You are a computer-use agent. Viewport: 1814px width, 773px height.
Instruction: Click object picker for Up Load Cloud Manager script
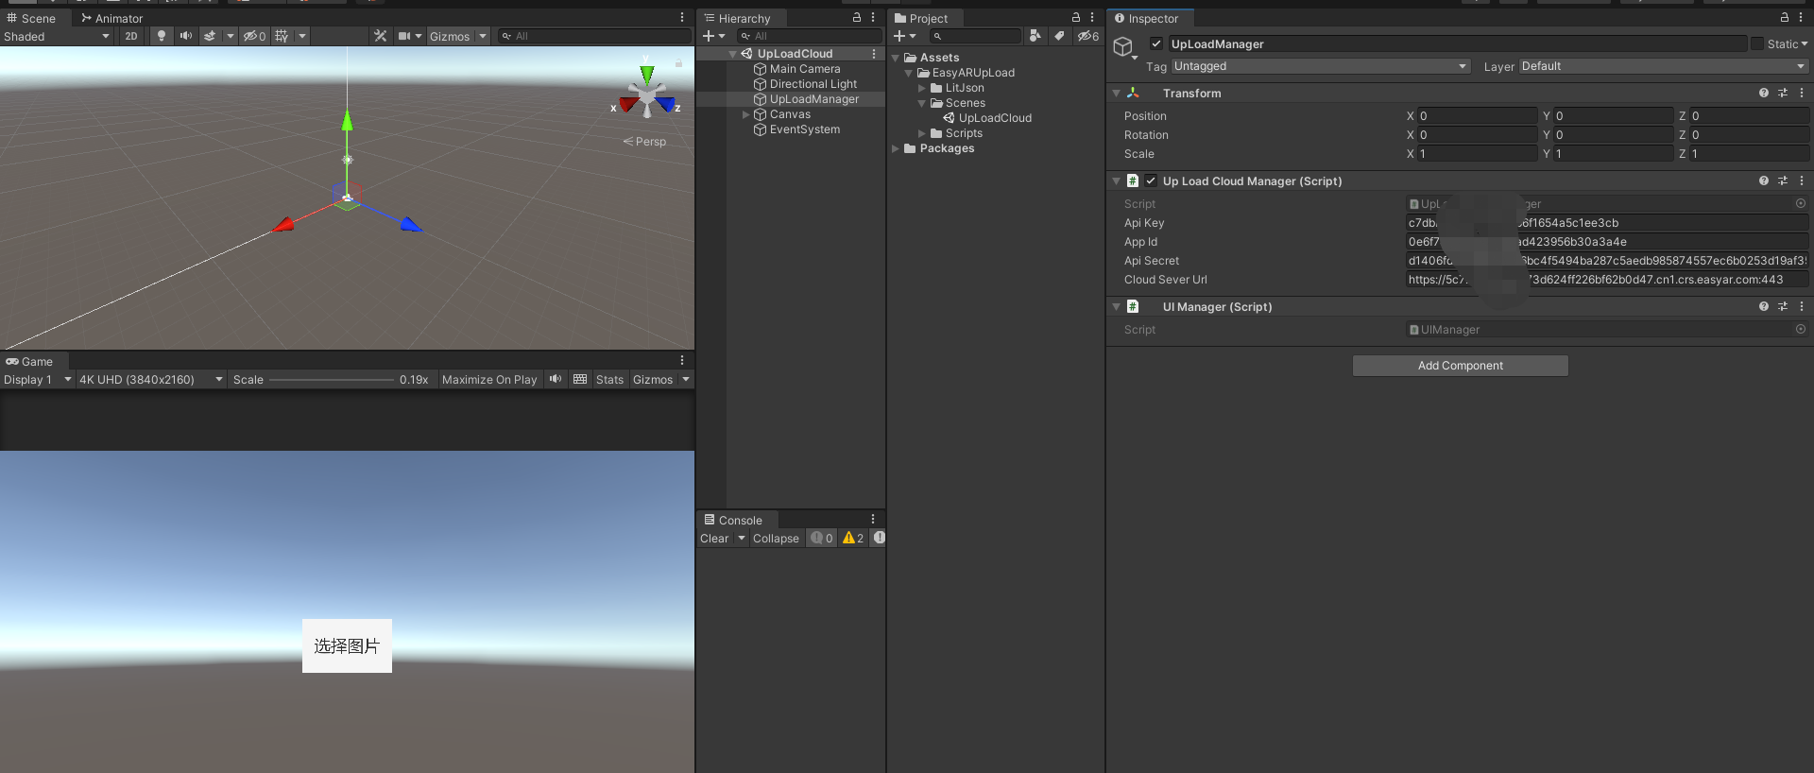point(1801,203)
